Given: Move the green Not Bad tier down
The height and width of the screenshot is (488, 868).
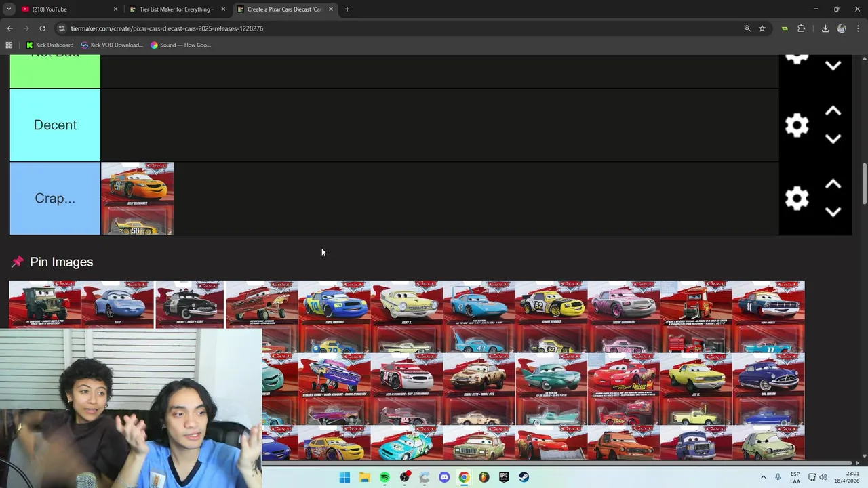Looking at the screenshot, I should click(x=833, y=66).
